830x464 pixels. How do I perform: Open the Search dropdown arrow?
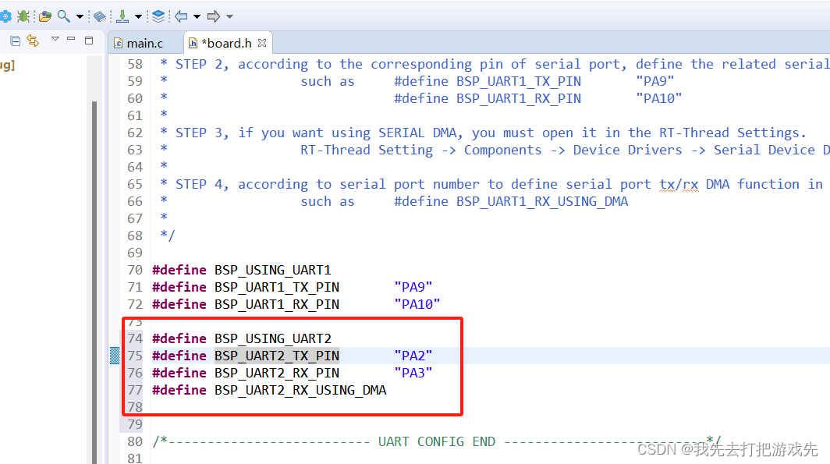click(80, 16)
